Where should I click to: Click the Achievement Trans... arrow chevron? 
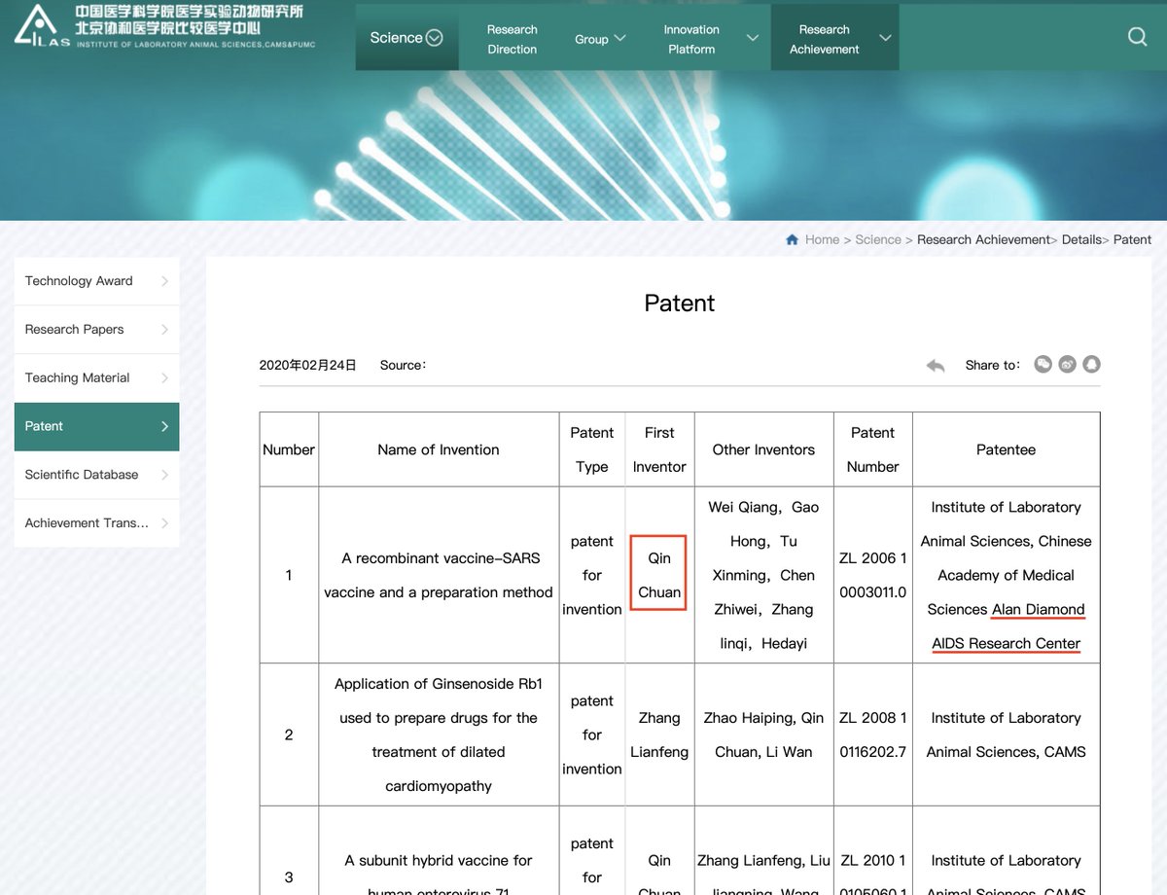[x=164, y=523]
